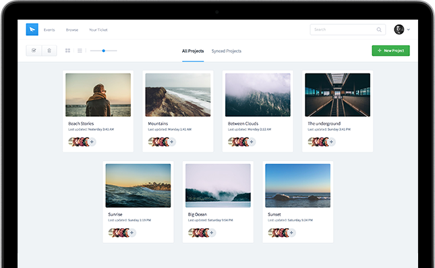Switch to grid view layout
Screen dimensions: 435x268
pyautogui.click(x=67, y=51)
